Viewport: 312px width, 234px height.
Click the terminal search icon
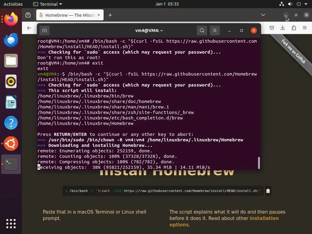point(202,30)
